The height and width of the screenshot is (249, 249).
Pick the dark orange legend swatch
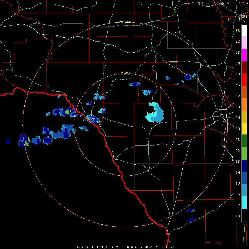[244, 92]
